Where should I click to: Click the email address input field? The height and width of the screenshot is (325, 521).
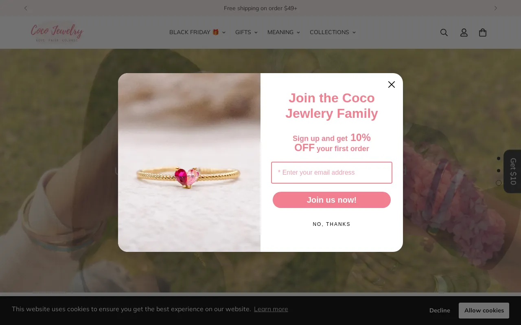coord(331,173)
